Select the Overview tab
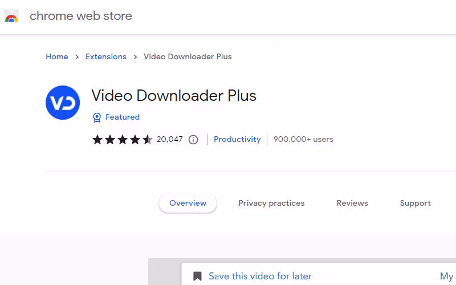 pyautogui.click(x=188, y=203)
